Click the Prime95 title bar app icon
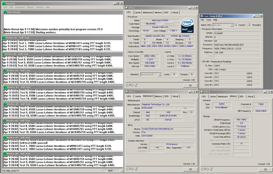This screenshot has width=273, height=174. (x=4, y=3)
